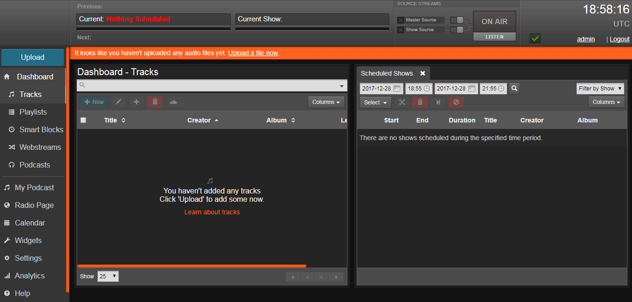The width and height of the screenshot is (632, 302).
Task: Sort tracks by Title column
Action: pyautogui.click(x=115, y=120)
